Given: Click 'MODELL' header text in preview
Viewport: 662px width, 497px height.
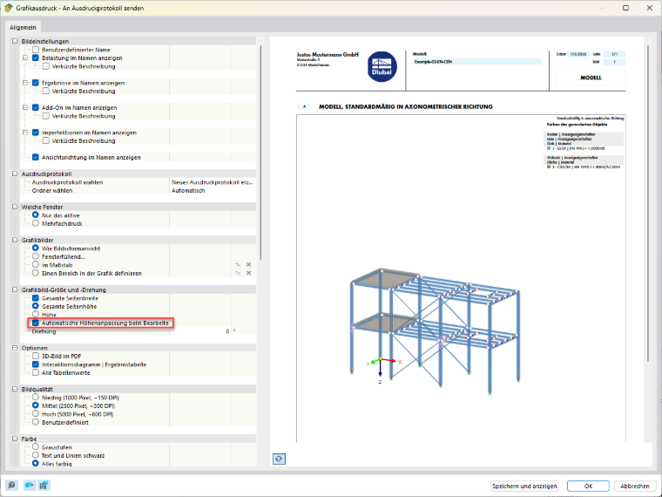Looking at the screenshot, I should pos(591,78).
